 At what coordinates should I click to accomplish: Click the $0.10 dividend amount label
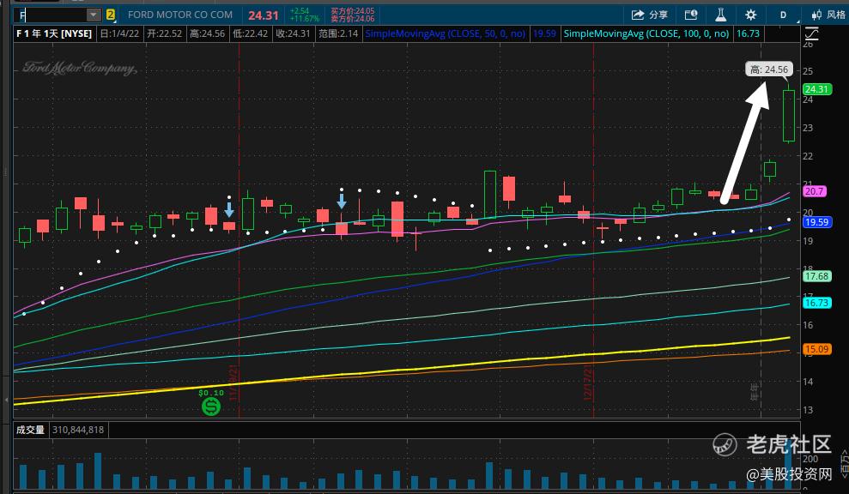pyautogui.click(x=211, y=393)
